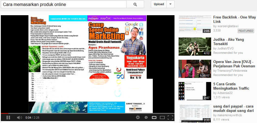
Task: Click the main video frame
Action: point(88,64)
